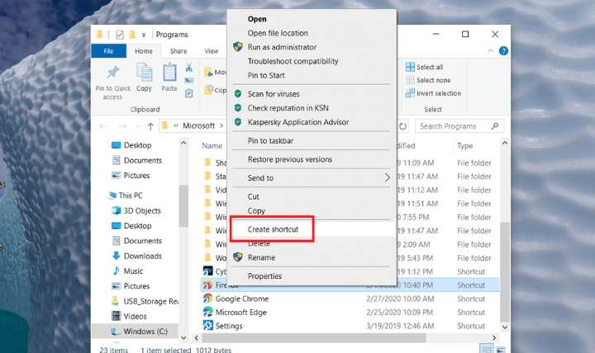Screen dimensions: 595x353
Task: Expand the Send to submenu
Action: 312,178
